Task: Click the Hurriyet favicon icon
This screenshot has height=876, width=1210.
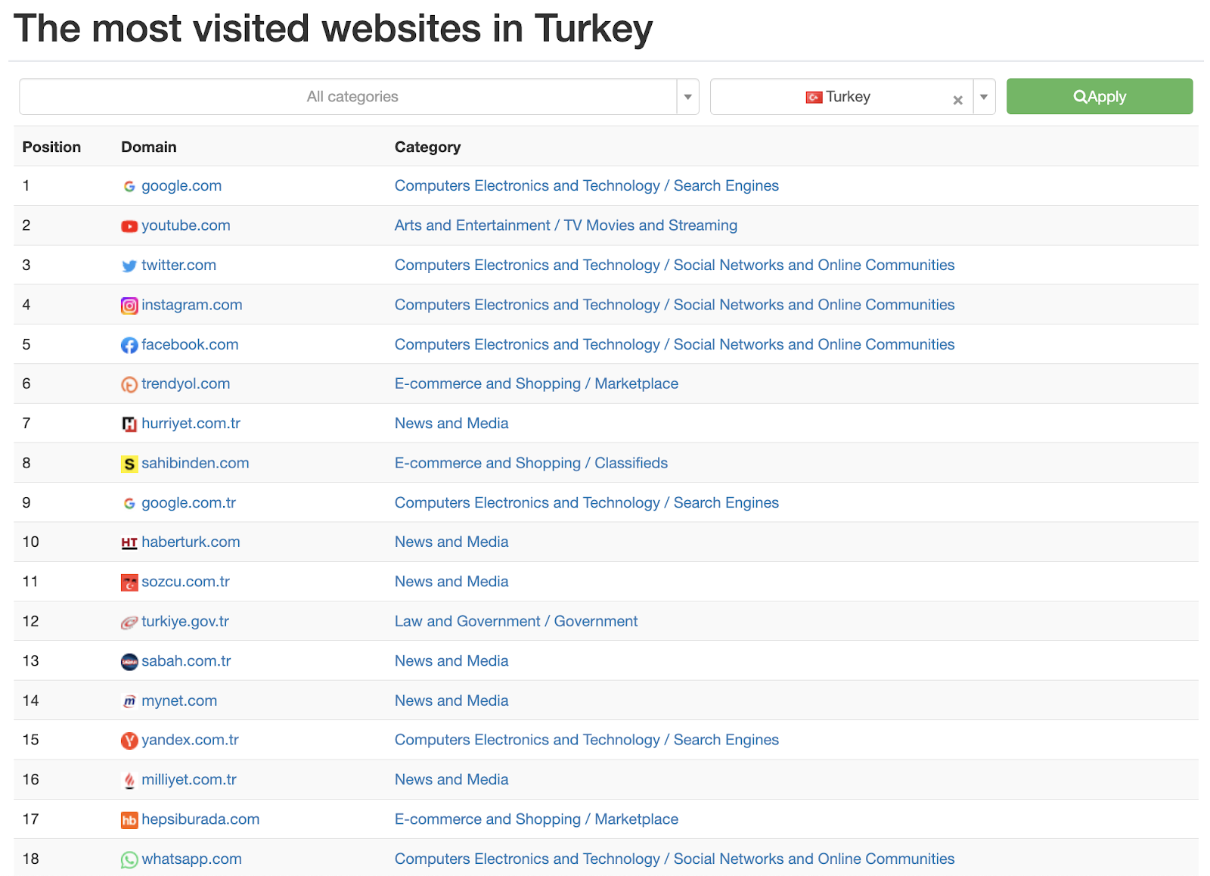Action: tap(129, 424)
